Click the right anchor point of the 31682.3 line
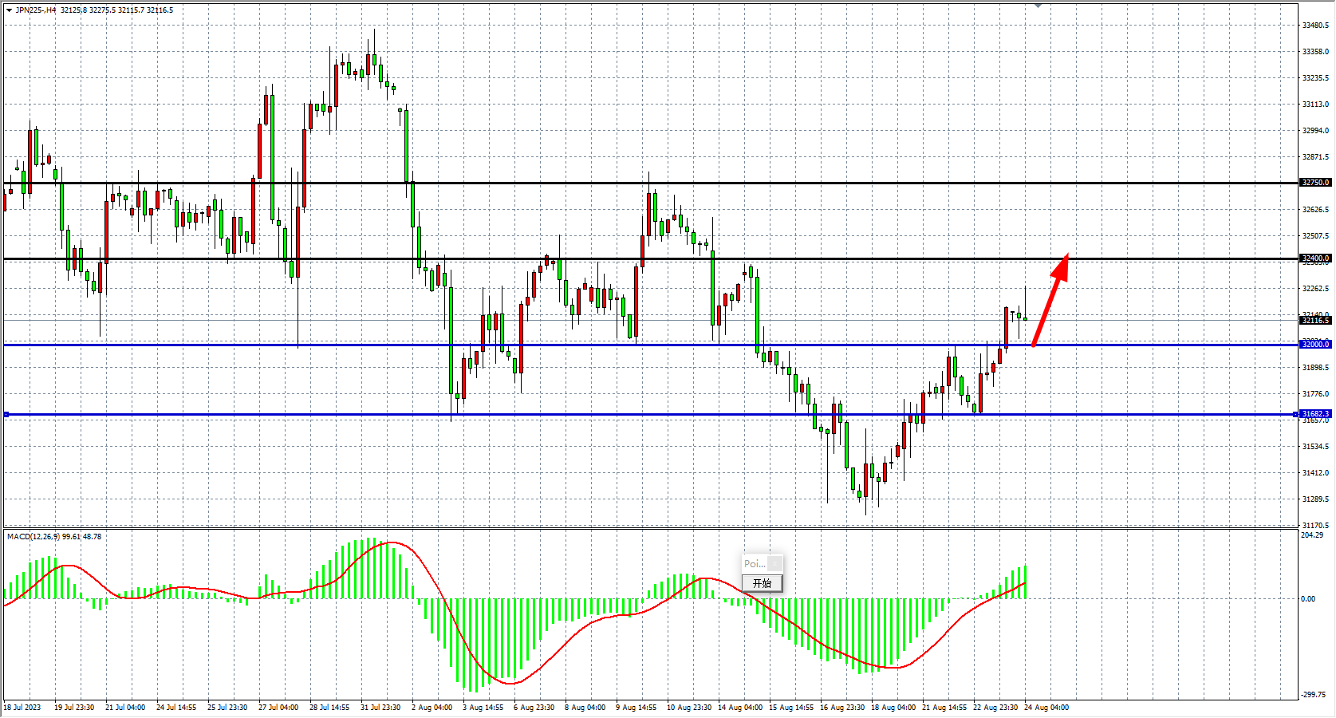 (x=1295, y=414)
